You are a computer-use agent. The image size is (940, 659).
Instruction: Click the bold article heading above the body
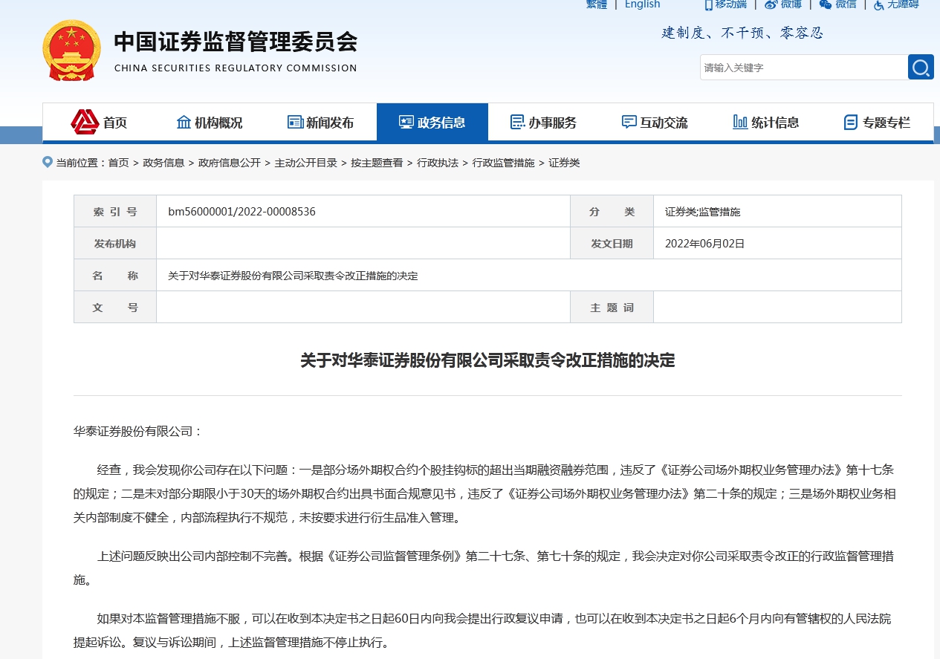487,361
